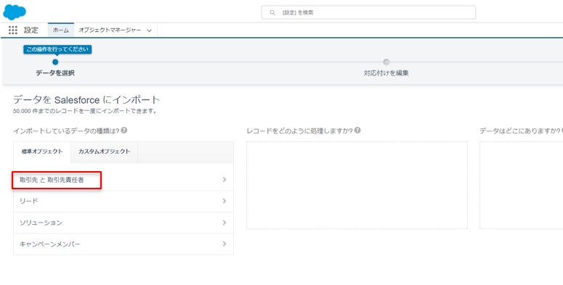This screenshot has height=285, width=563.
Task: Click the 対応付けを編集 step label
Action: [x=386, y=73]
